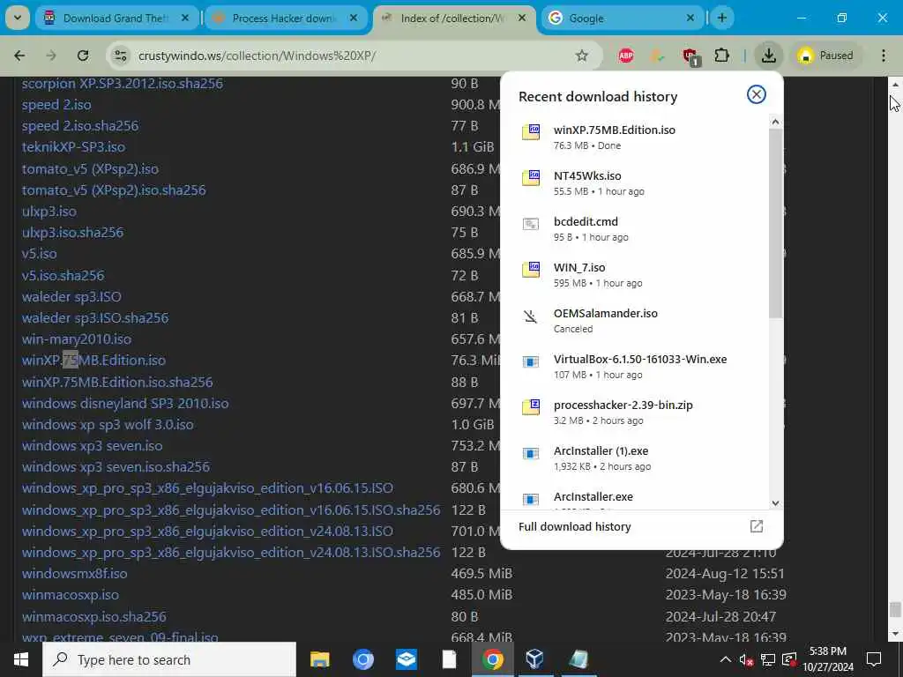The image size is (903, 677).
Task: Close the Process Hacker tab
Action: [354, 19]
